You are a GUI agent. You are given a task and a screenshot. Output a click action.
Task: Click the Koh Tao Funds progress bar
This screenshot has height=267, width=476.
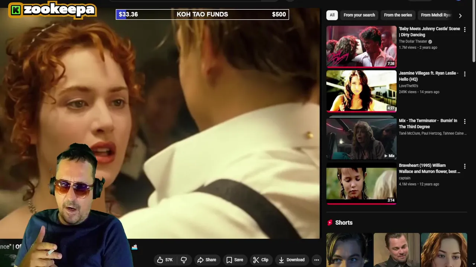202,14
